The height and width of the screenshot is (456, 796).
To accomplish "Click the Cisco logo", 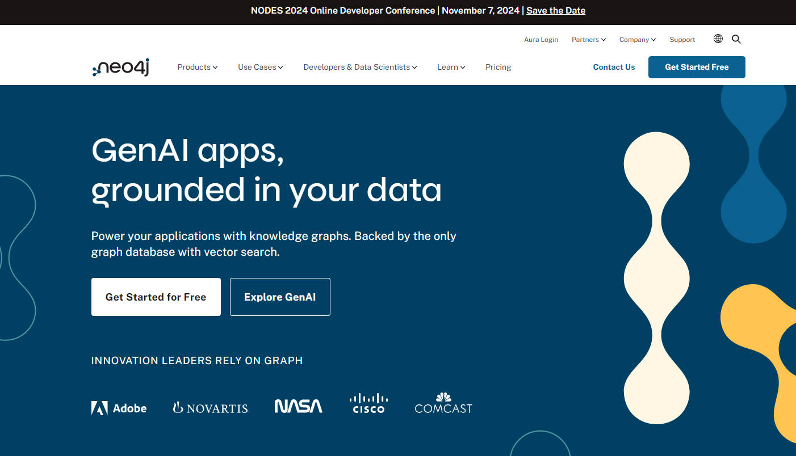I will click(369, 403).
